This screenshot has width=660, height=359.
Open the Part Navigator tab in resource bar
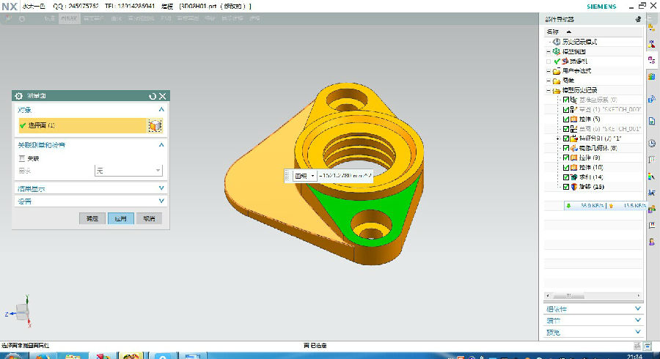click(651, 59)
